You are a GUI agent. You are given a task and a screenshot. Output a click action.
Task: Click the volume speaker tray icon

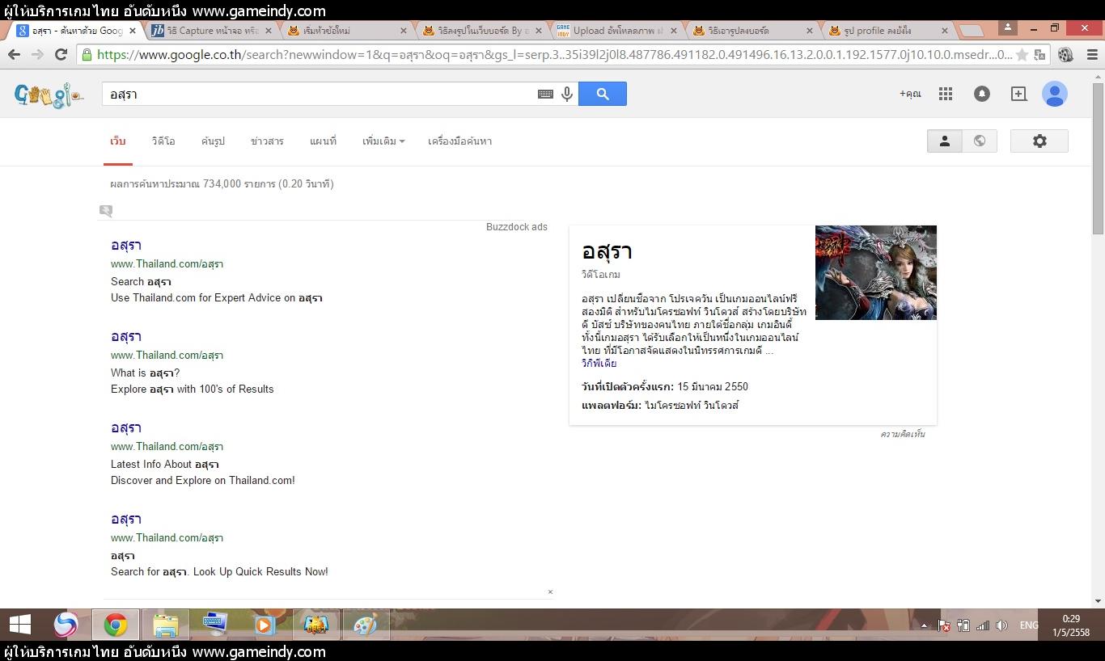(1002, 625)
